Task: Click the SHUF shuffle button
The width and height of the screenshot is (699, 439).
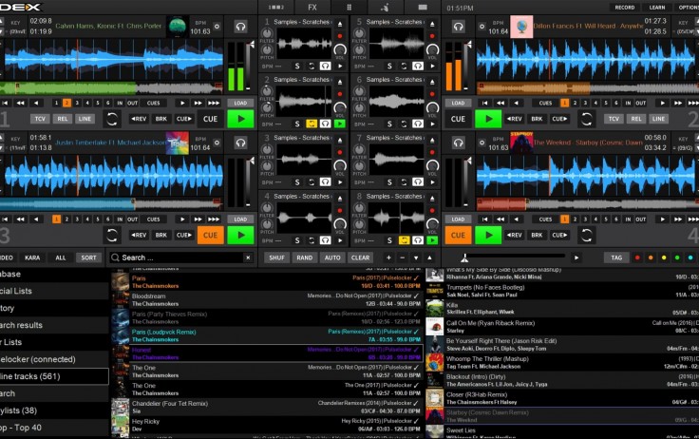Action: tap(276, 258)
